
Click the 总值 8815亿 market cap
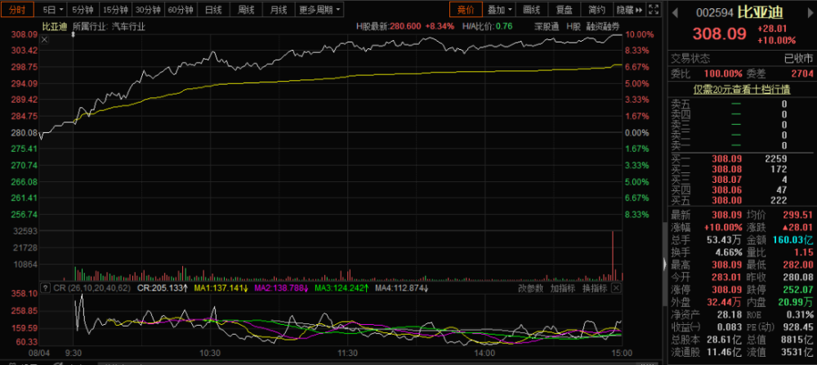[x=797, y=340]
